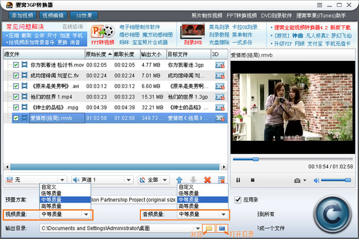The image size is (359, 239).
Task: Uncheck 《原来是美男啊》.avi file
Action: [x=16, y=86]
